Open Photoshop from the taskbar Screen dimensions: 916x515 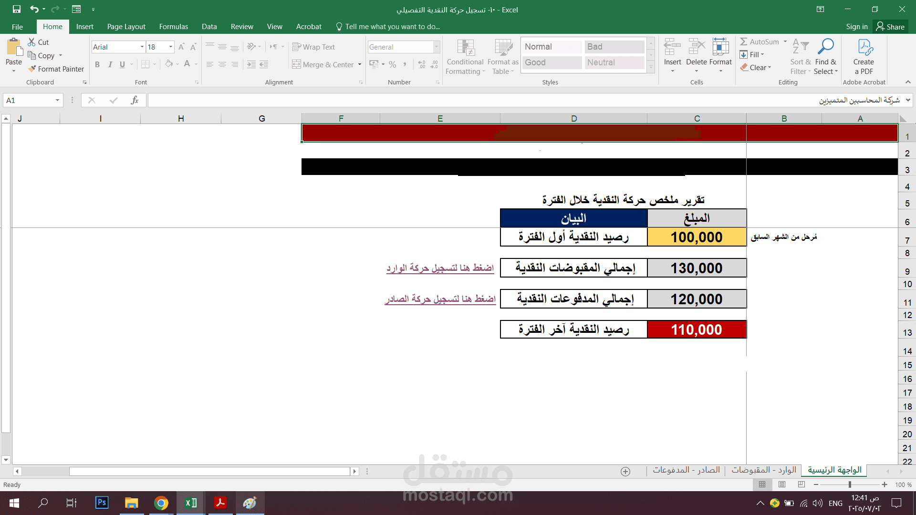pyautogui.click(x=102, y=503)
